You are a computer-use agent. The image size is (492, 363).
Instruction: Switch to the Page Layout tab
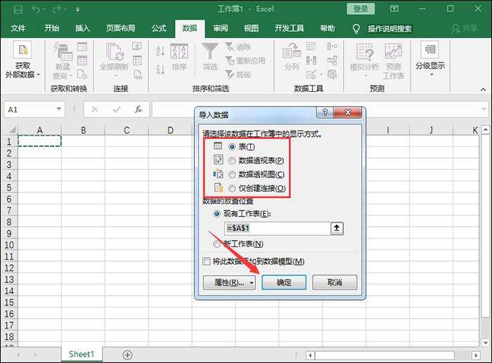(120, 29)
